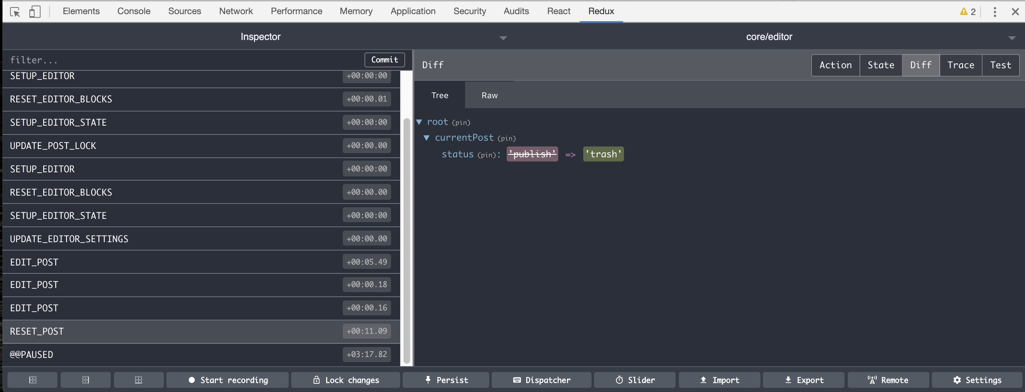Commit the current actions
Image resolution: width=1025 pixels, height=392 pixels.
click(385, 60)
